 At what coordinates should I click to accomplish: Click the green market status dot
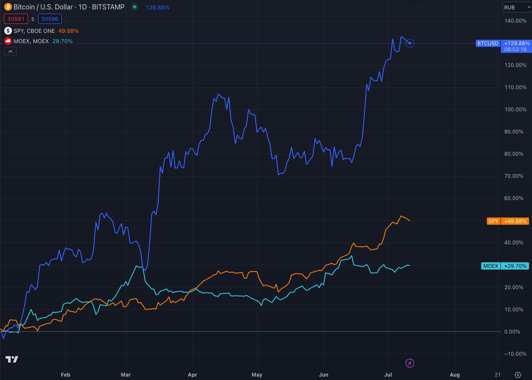(x=135, y=7)
